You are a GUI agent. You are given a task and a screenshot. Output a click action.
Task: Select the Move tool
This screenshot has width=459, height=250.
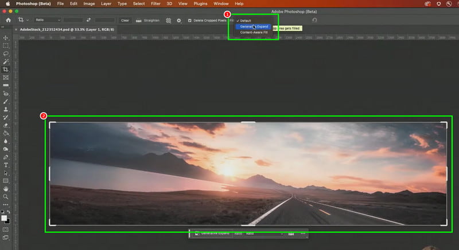(6, 38)
